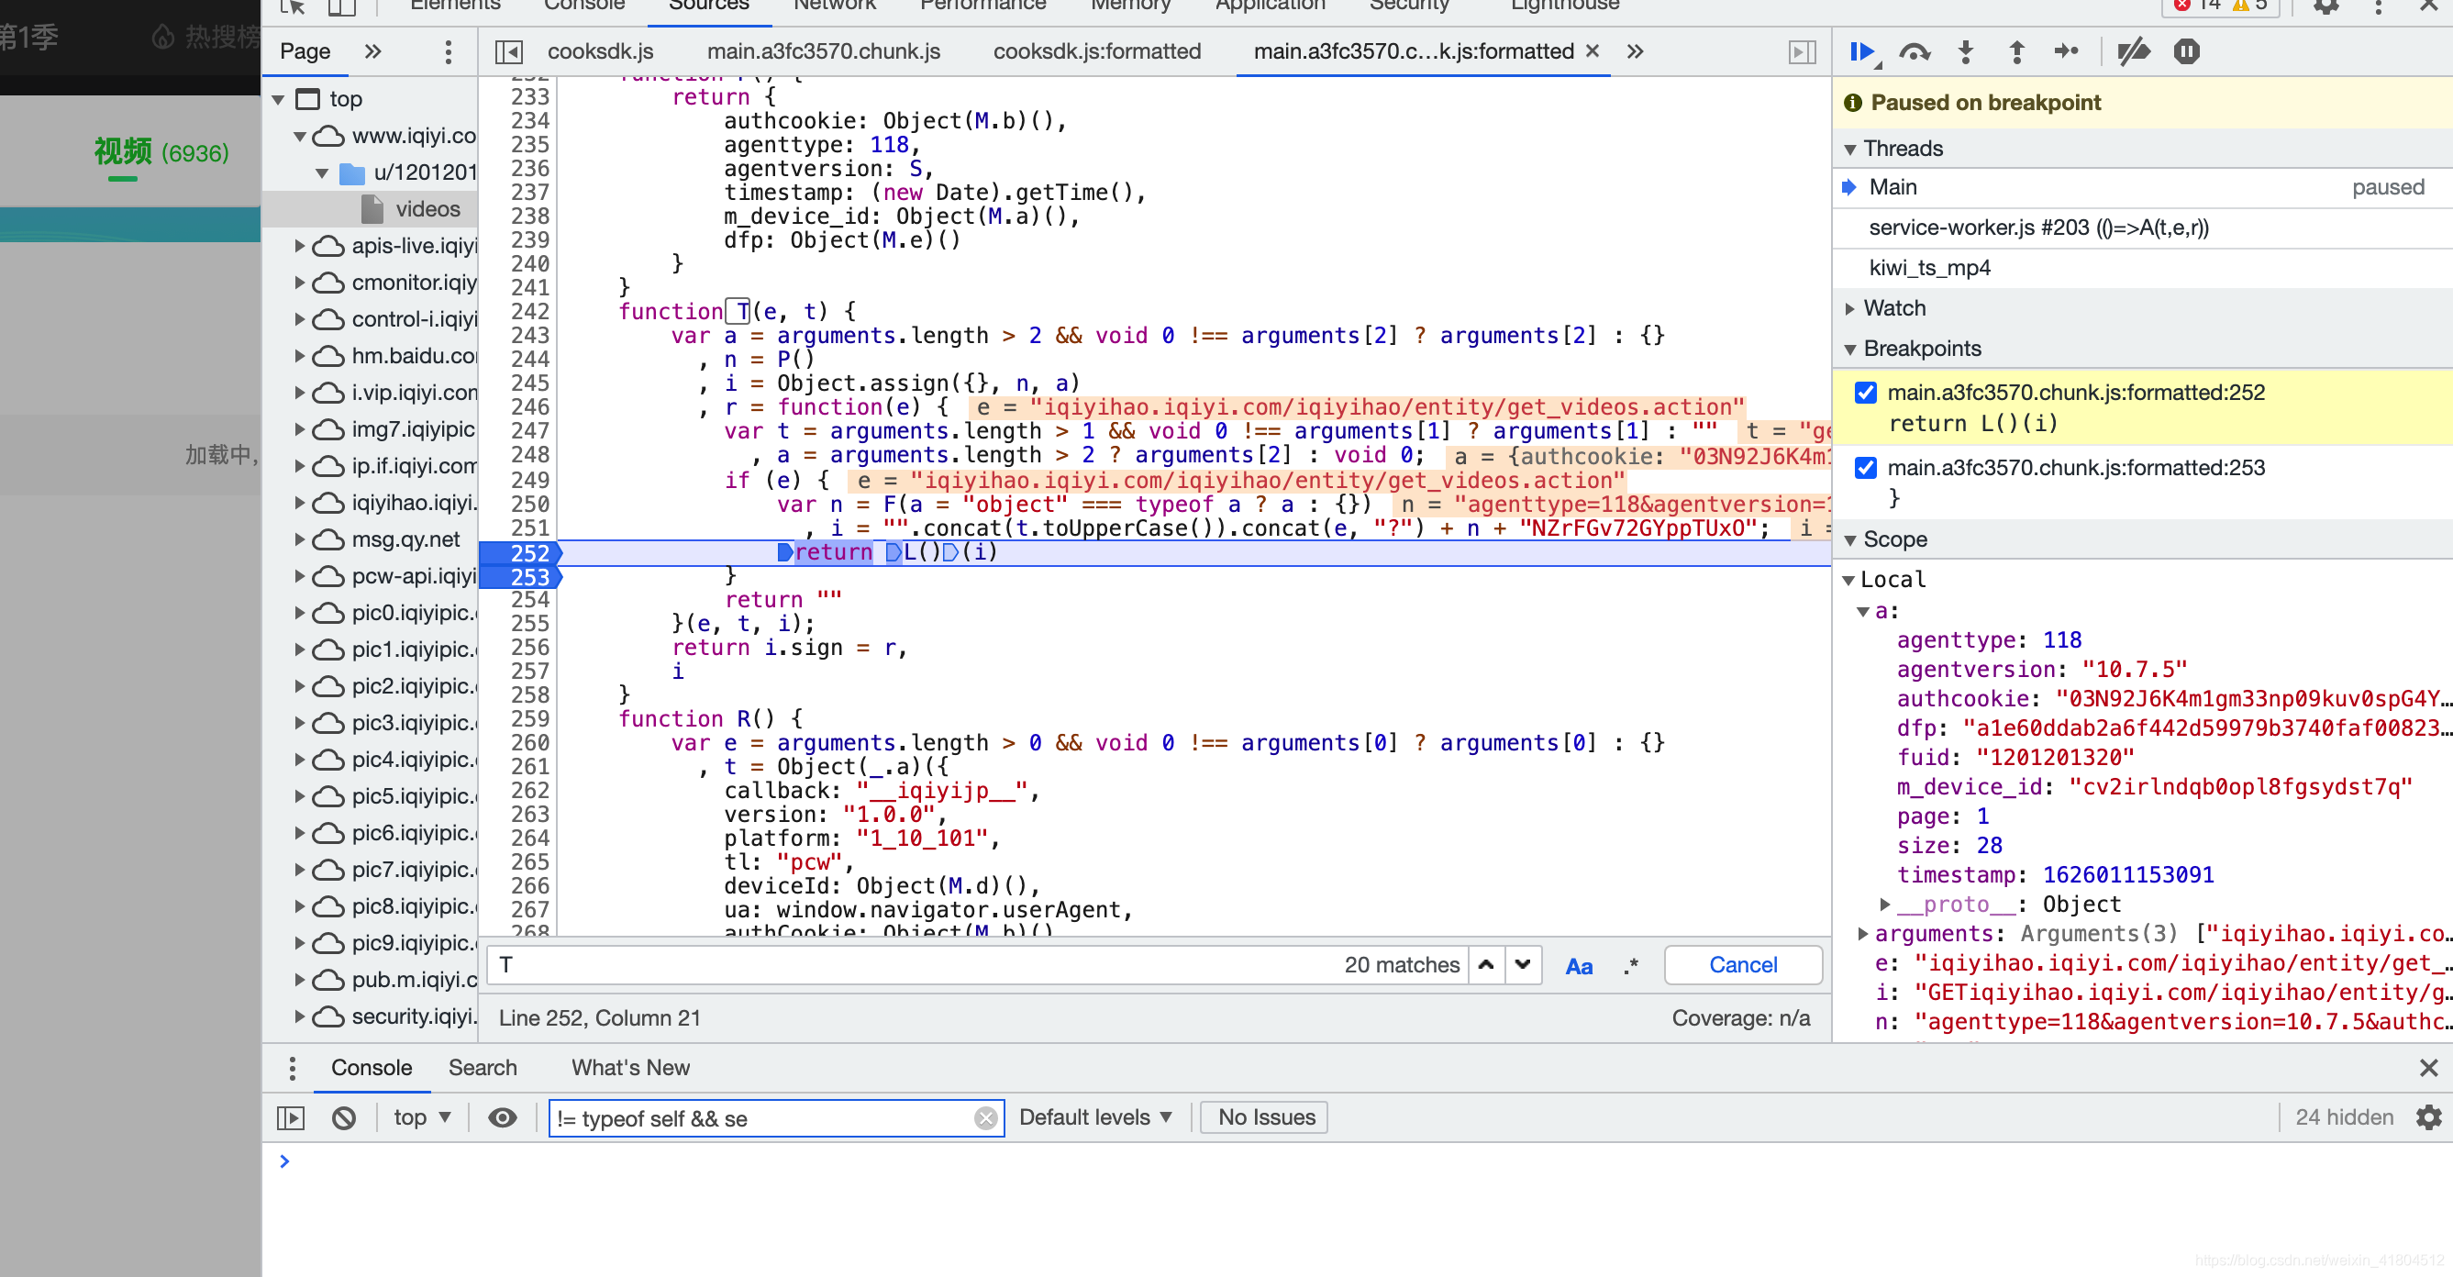
Task: Deactivate breakpoints
Action: 2133,51
